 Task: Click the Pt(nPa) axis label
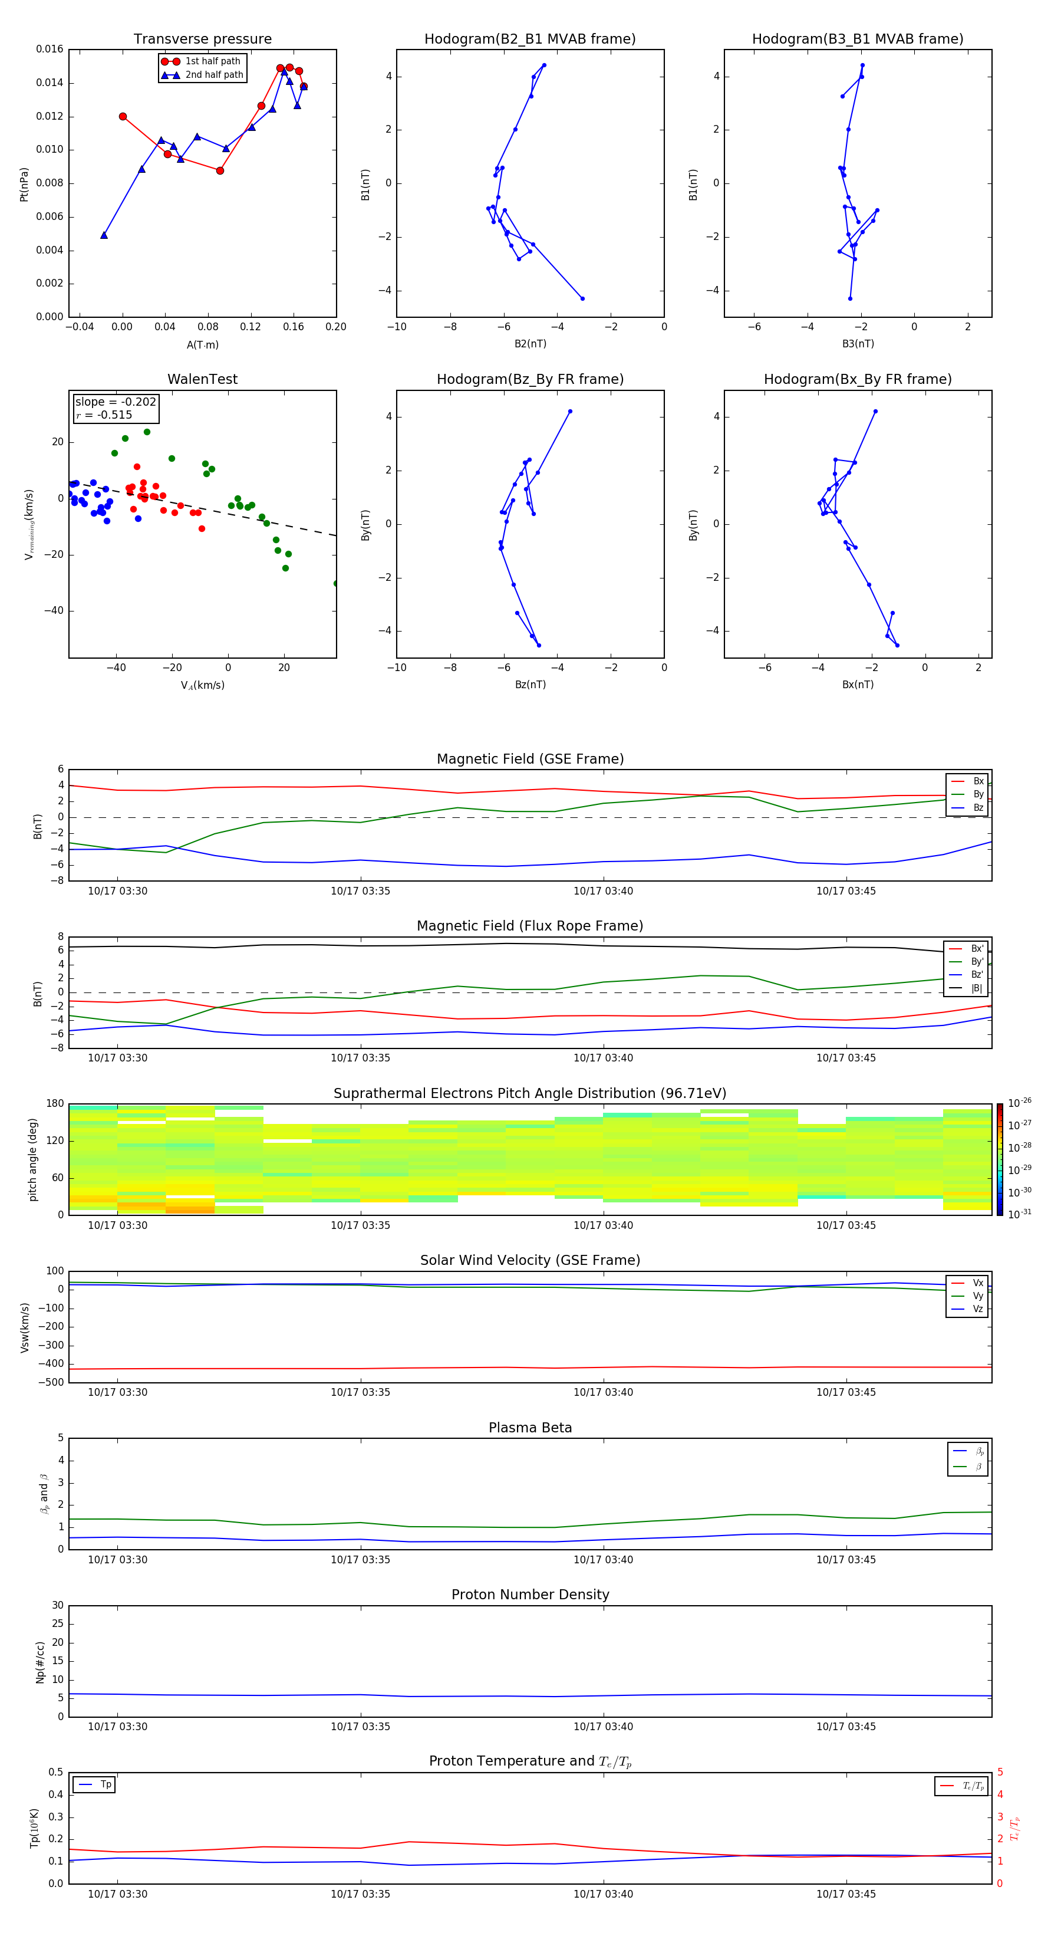24,185
